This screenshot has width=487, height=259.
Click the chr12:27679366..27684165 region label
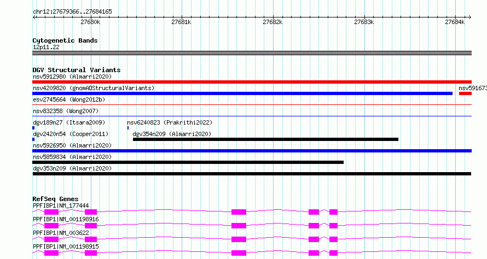[72, 12]
